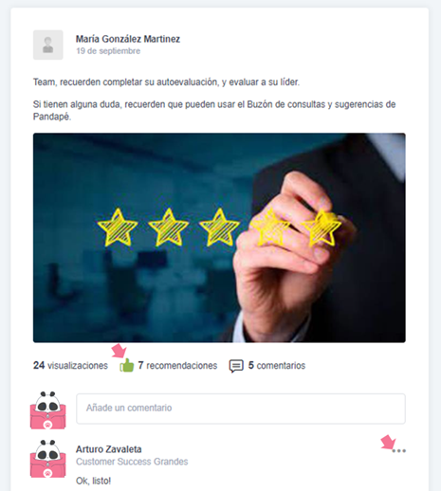Click the first yellow star in image
The height and width of the screenshot is (491, 441).
click(x=118, y=227)
